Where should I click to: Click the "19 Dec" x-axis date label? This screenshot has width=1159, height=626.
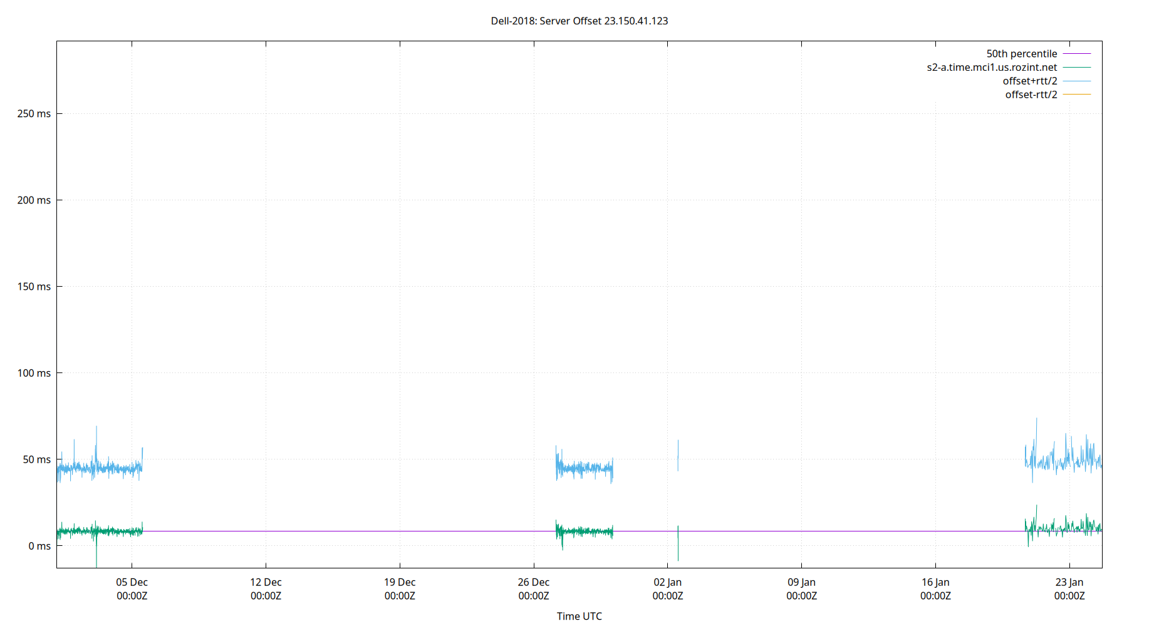pyautogui.click(x=400, y=582)
